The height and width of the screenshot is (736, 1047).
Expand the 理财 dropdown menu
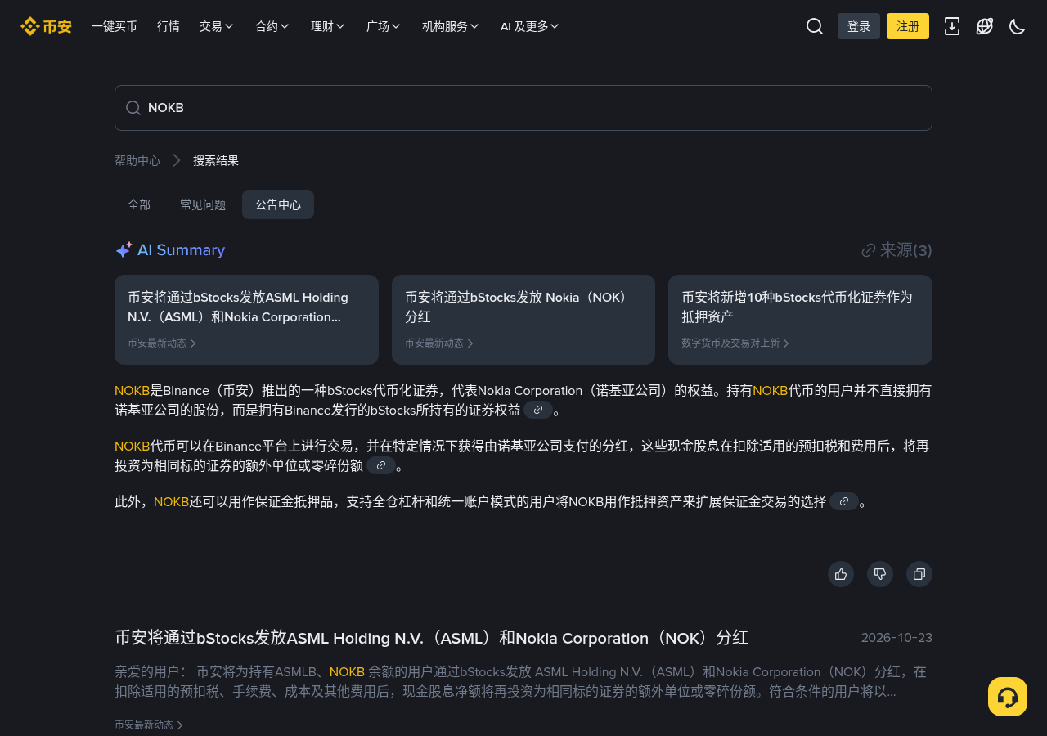pyautogui.click(x=328, y=26)
